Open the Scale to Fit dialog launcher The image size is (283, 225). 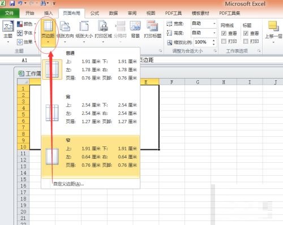click(215, 51)
